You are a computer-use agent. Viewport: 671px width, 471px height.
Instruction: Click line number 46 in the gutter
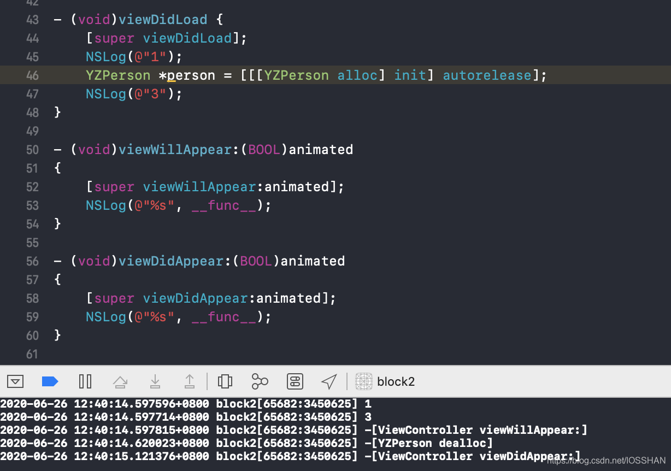point(32,75)
